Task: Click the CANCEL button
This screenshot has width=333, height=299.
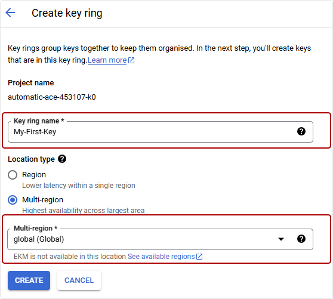Action: point(79,280)
